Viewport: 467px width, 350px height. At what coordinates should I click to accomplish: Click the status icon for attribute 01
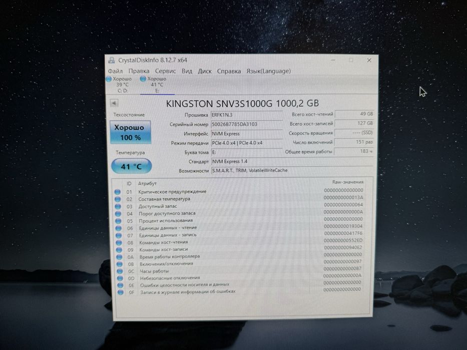pos(117,192)
